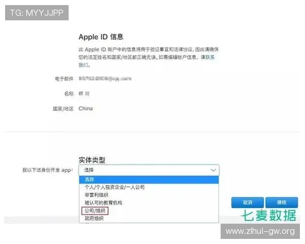Screen dimensions: 305x244
Task: Click the 实体类型 heading
Action: tap(92, 160)
